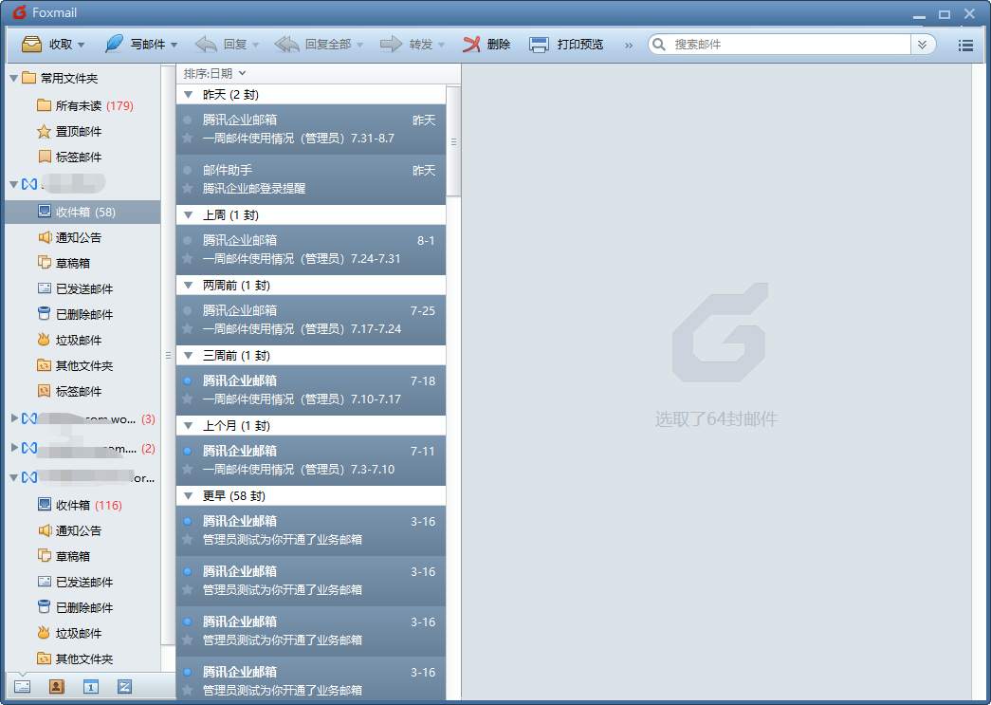Open the main menu list icon top-right

click(965, 44)
